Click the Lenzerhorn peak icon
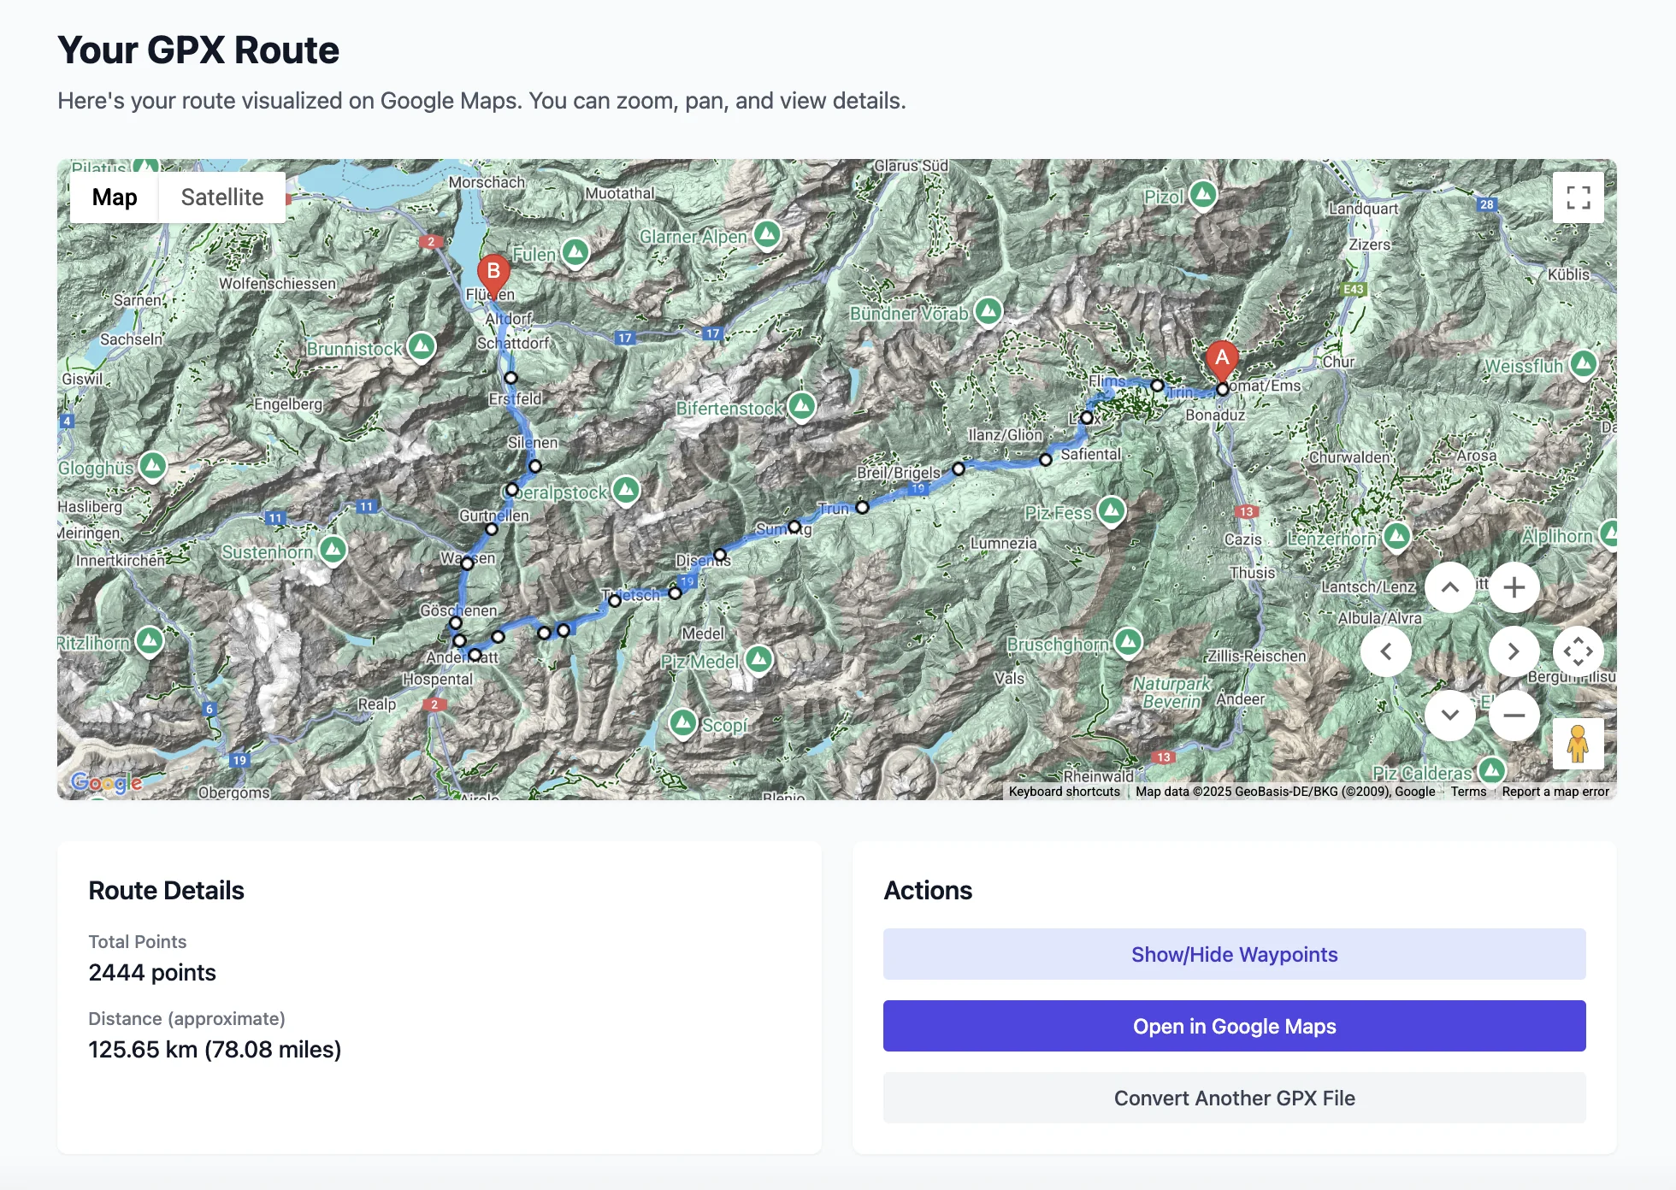This screenshot has height=1190, width=1676. 1396,537
